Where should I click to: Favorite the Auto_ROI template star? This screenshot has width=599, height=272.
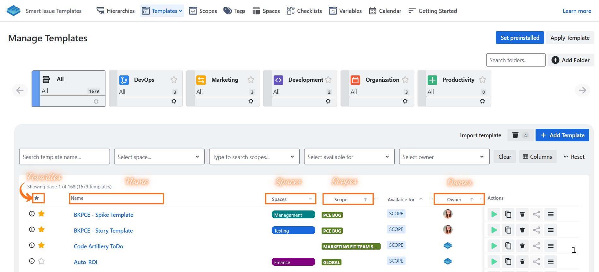tap(41, 261)
